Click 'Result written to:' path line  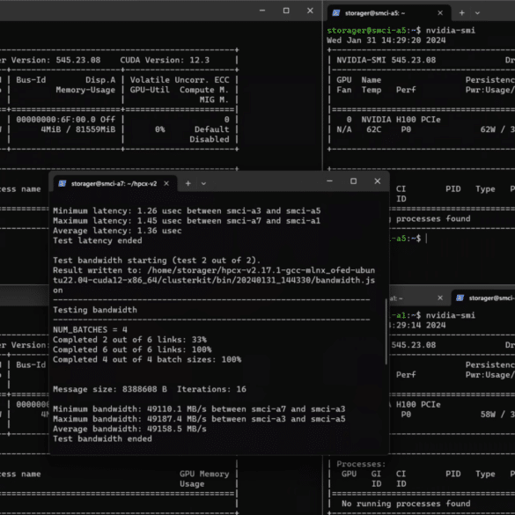pos(214,270)
